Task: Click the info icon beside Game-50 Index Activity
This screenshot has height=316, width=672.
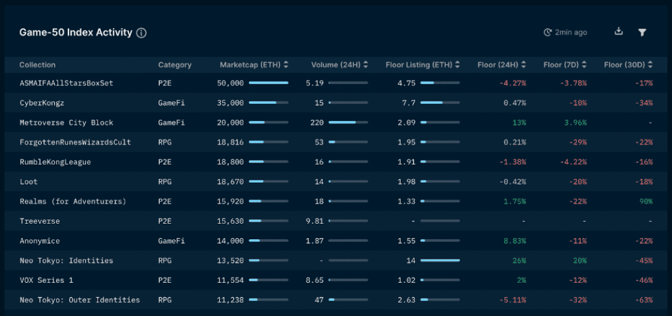Action: tap(141, 33)
